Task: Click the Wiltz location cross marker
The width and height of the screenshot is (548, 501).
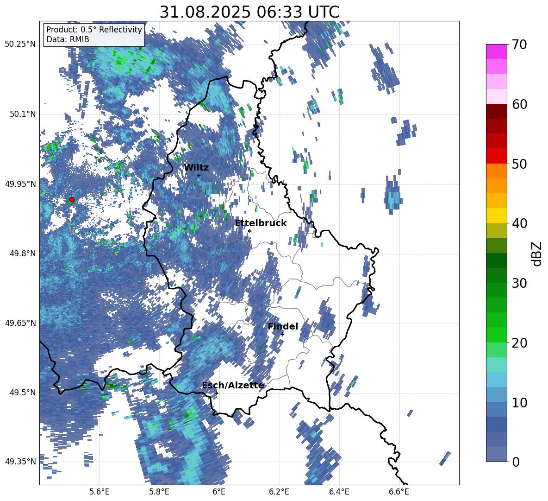Action: (199, 175)
